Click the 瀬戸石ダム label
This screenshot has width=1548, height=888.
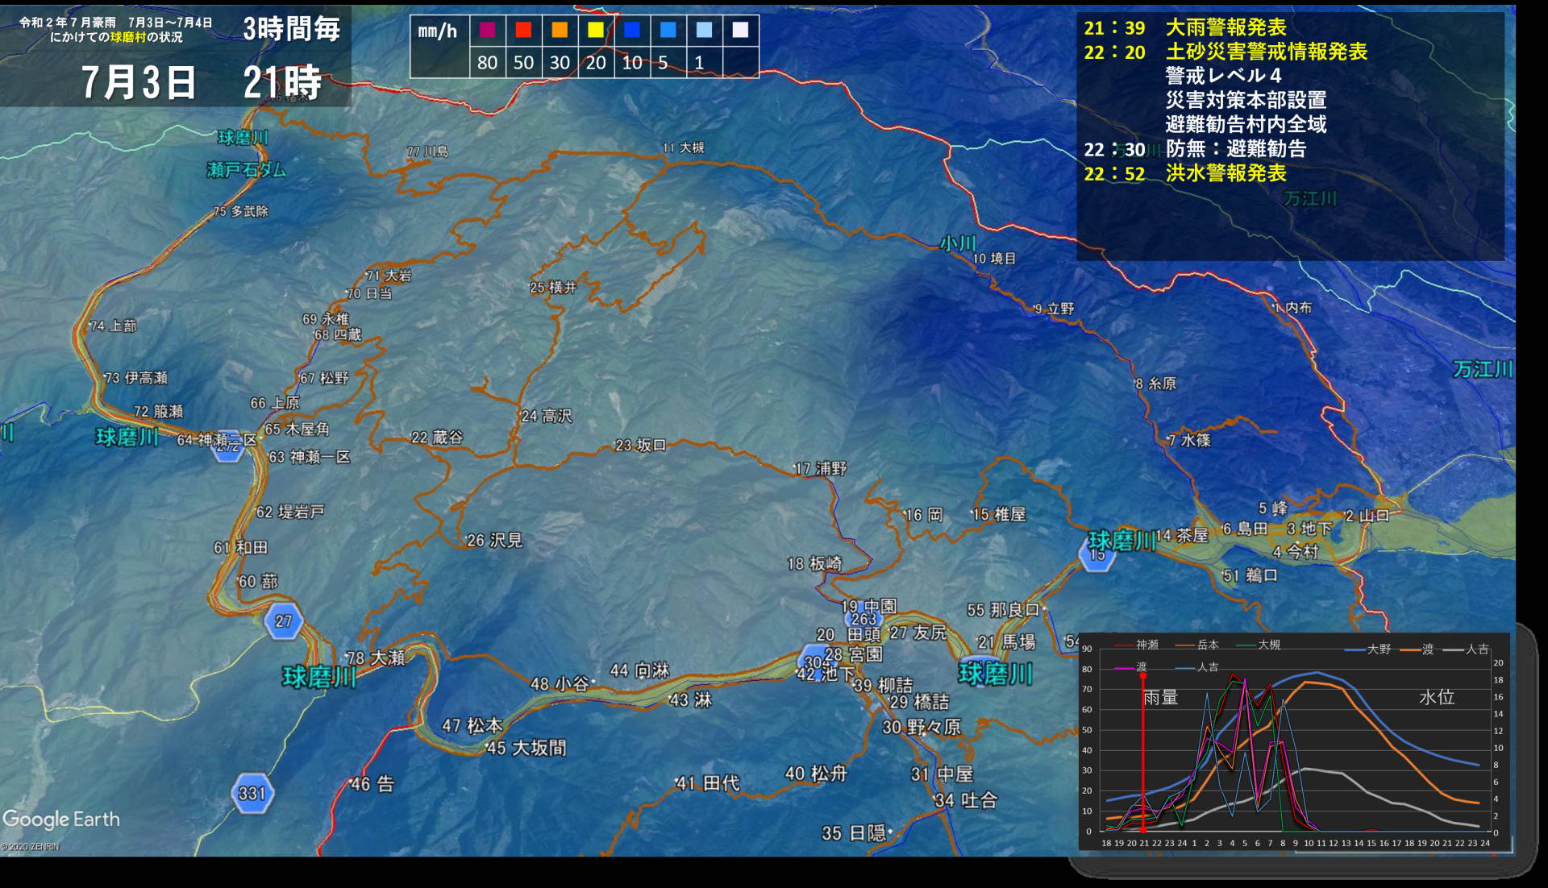point(247,170)
